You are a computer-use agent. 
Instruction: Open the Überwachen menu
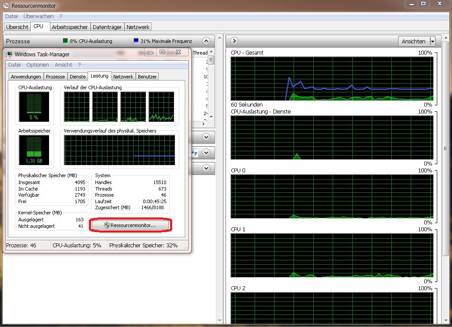(38, 16)
